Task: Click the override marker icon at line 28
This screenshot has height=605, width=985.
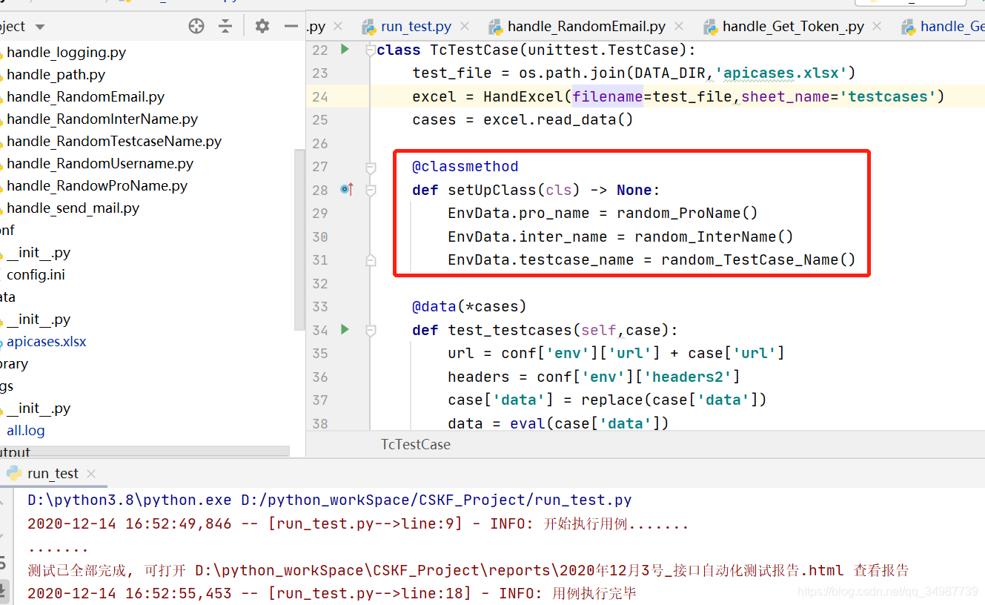Action: pos(346,190)
